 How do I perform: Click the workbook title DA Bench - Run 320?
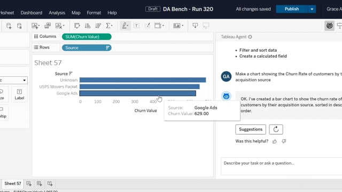coord(188,9)
